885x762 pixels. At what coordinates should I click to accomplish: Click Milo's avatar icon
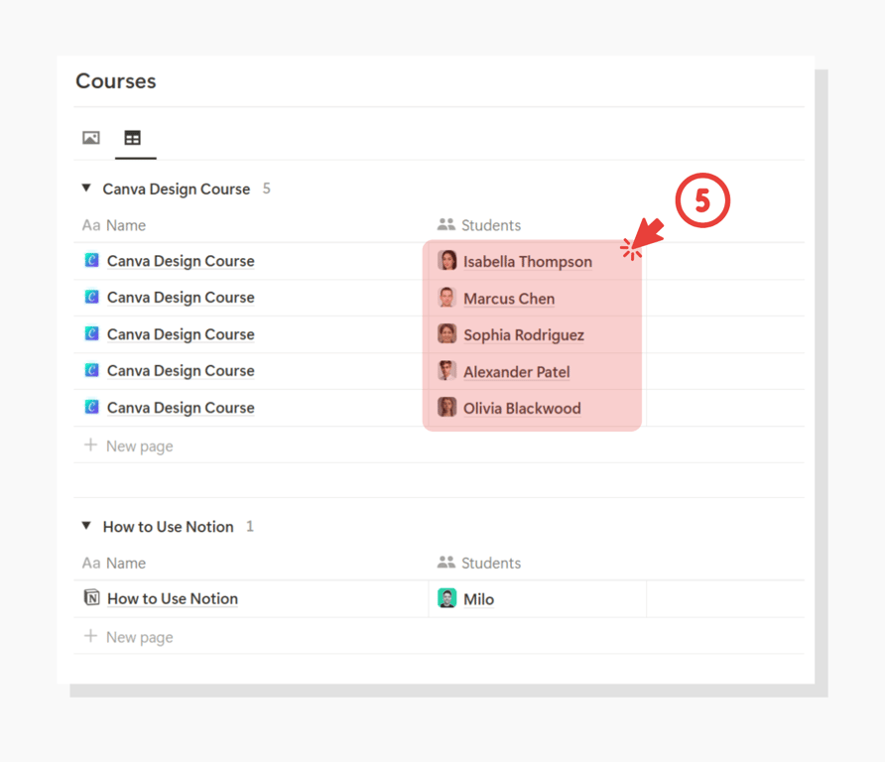[447, 598]
